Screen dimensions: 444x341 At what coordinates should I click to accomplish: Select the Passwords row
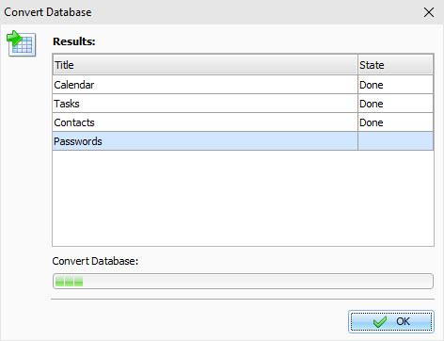(243, 141)
